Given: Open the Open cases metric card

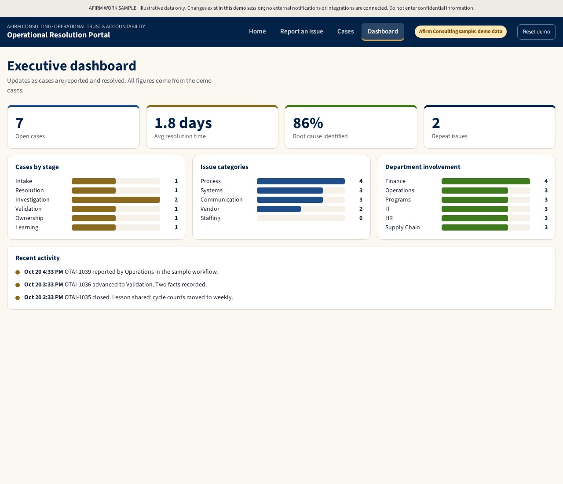Looking at the screenshot, I should [x=73, y=127].
